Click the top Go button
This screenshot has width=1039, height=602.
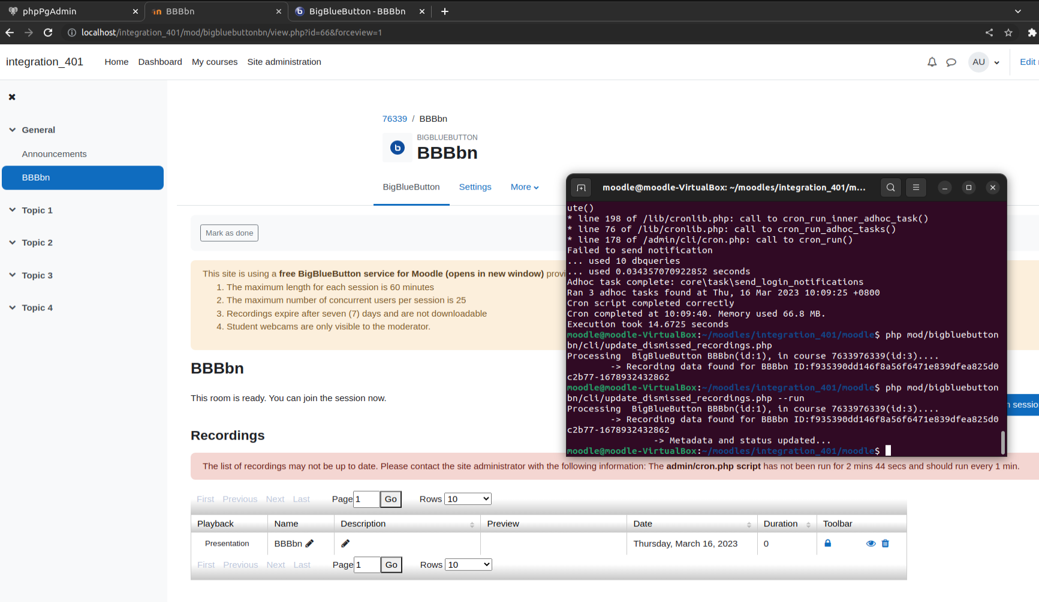pyautogui.click(x=391, y=499)
